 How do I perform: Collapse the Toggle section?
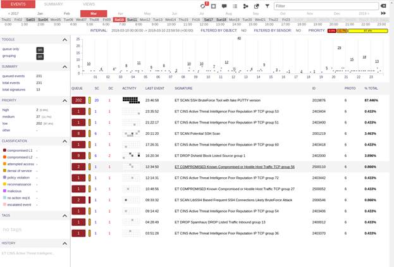point(65,39)
